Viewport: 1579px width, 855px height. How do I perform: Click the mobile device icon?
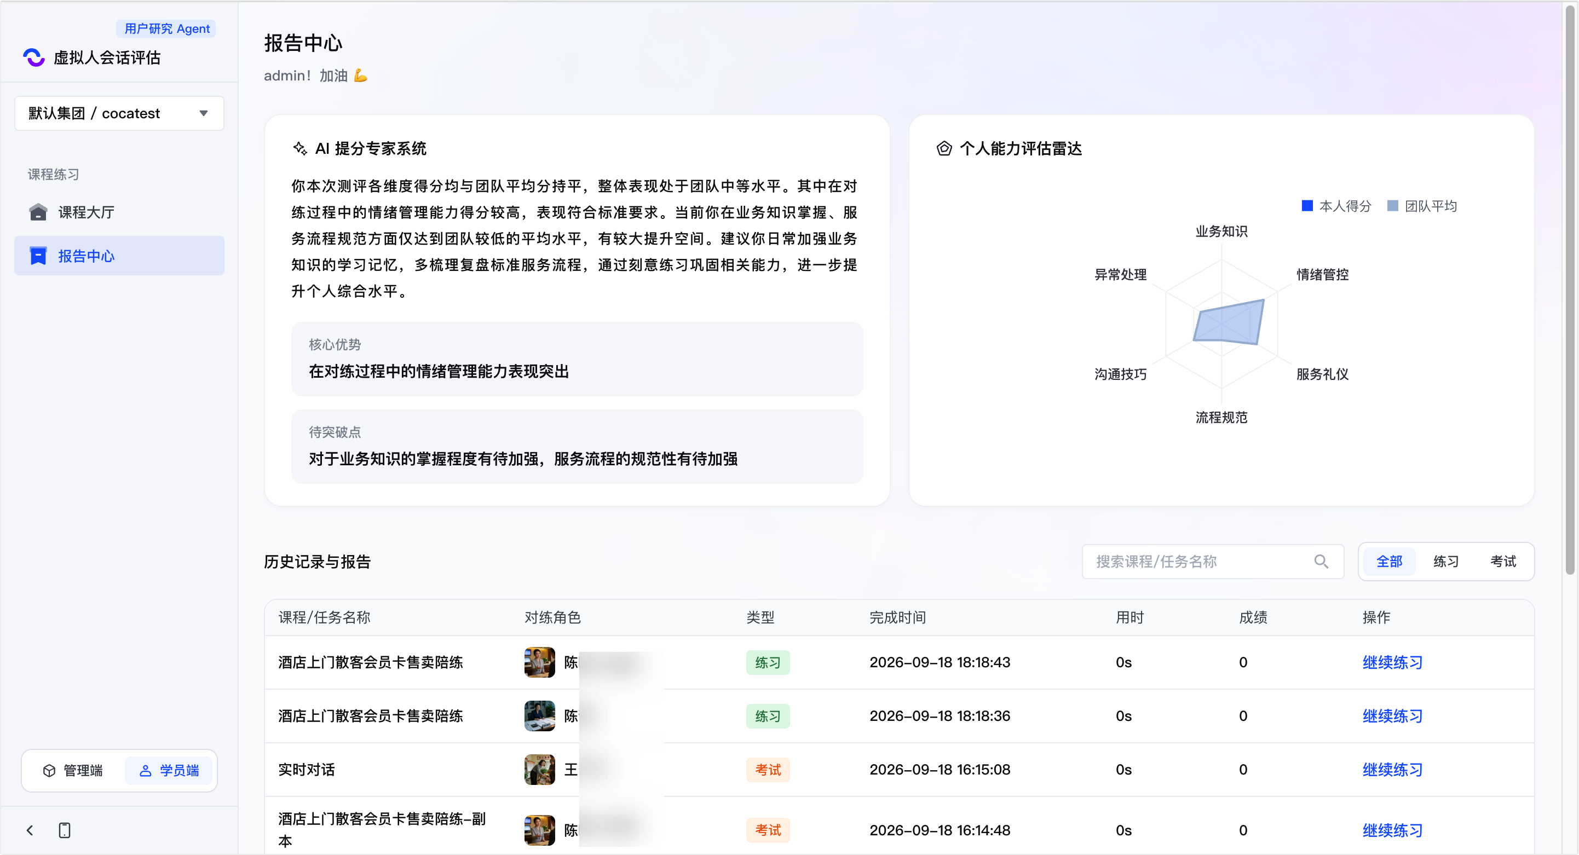point(65,830)
